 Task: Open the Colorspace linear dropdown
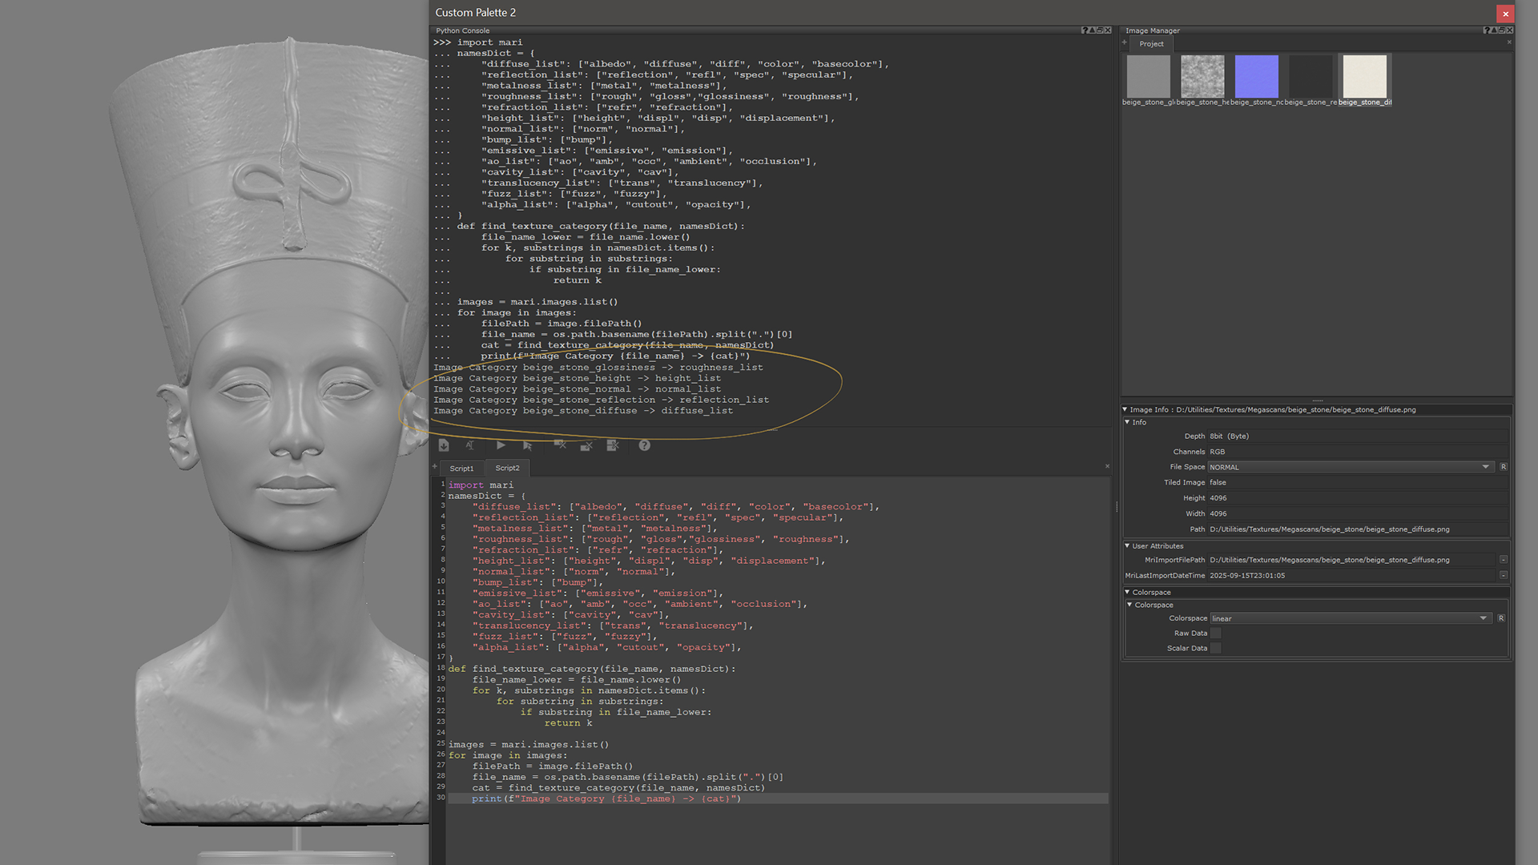[x=1349, y=618]
